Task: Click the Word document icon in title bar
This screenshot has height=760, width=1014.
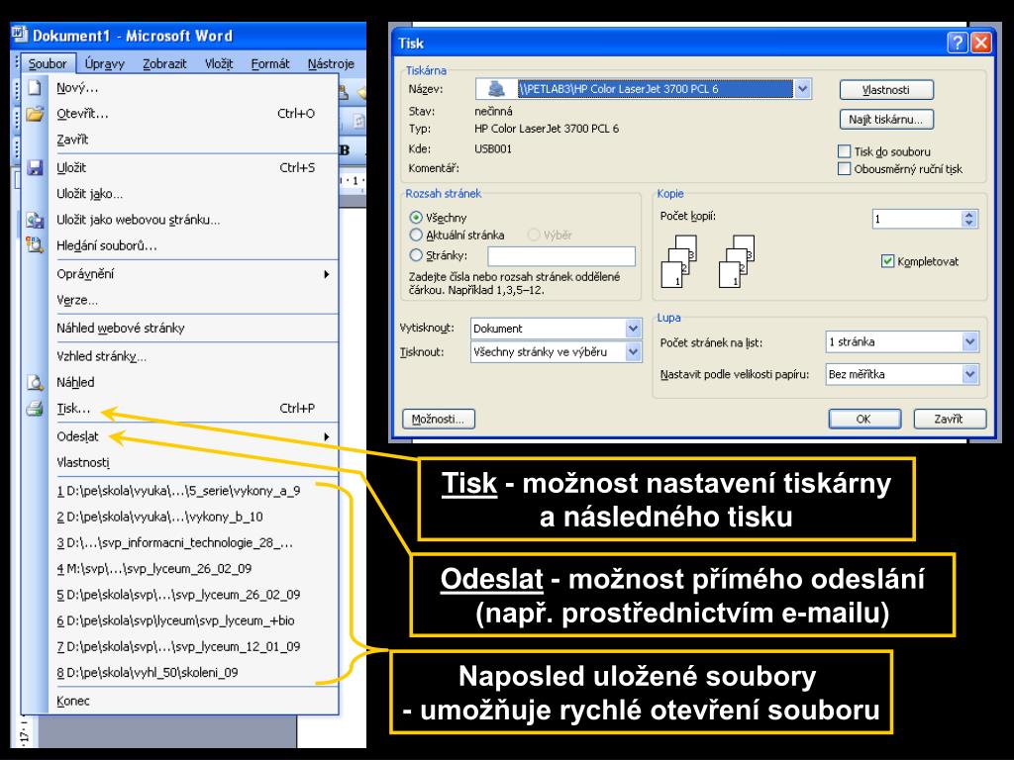Action: [x=20, y=35]
